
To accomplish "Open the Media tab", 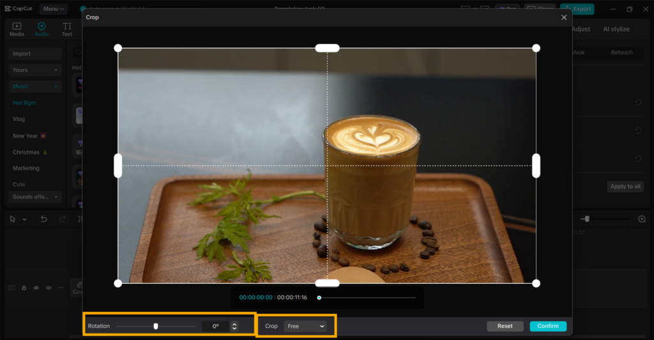I will (x=17, y=29).
